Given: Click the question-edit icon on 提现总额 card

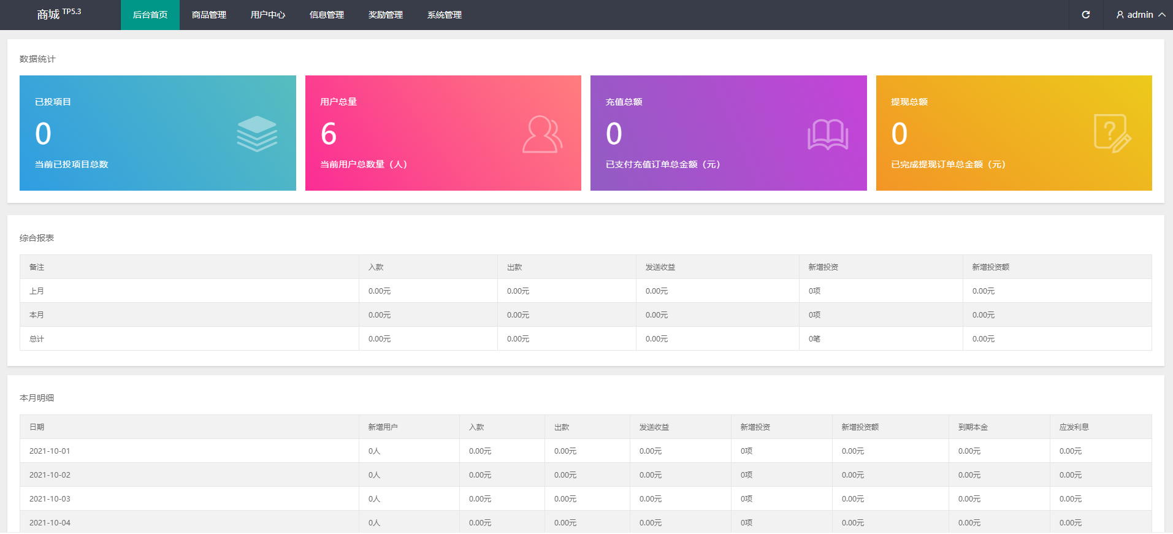Looking at the screenshot, I should 1112,134.
